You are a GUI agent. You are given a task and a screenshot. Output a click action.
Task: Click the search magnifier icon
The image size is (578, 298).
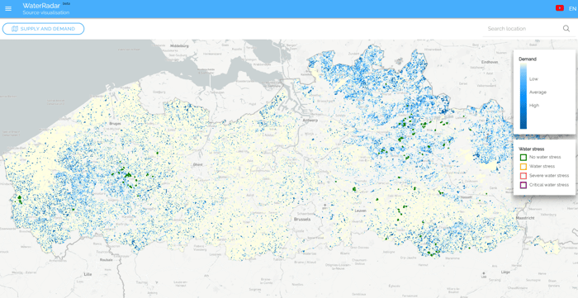tap(566, 28)
